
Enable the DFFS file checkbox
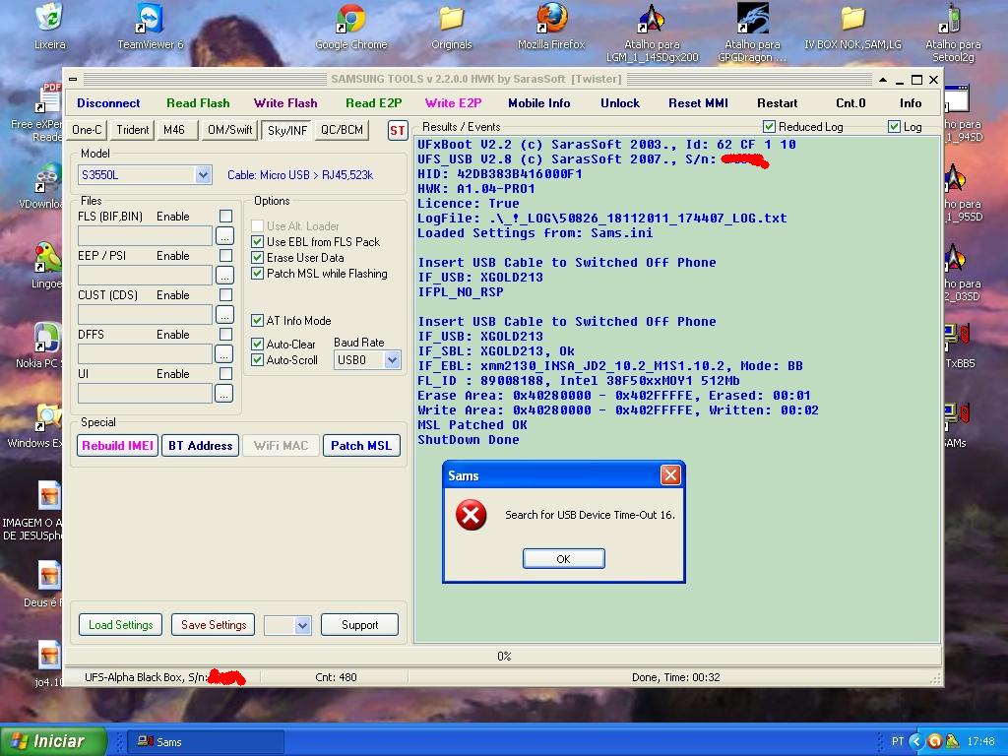(x=225, y=335)
